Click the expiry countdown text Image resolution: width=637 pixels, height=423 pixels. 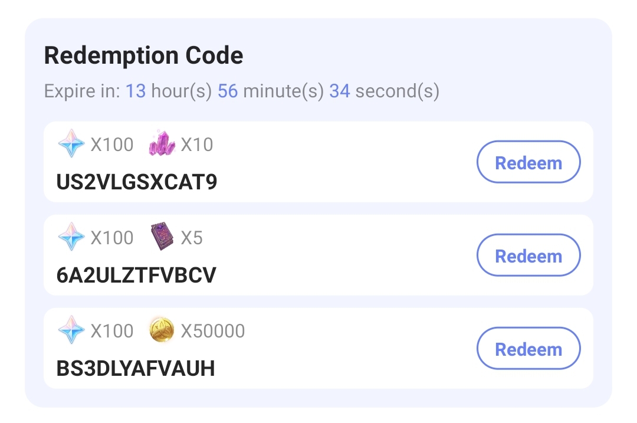coord(242,91)
